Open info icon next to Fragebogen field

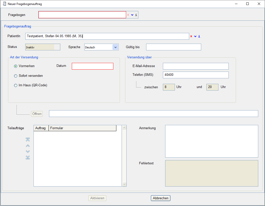point(136,15)
